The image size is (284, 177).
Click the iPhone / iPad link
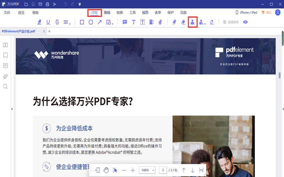click(246, 13)
